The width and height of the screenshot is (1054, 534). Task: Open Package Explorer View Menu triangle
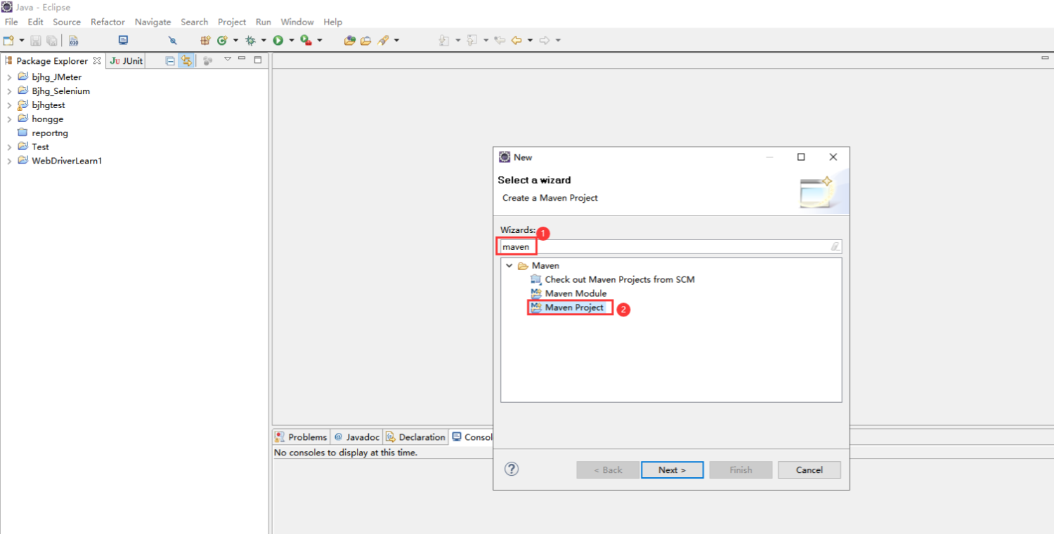[x=227, y=59]
